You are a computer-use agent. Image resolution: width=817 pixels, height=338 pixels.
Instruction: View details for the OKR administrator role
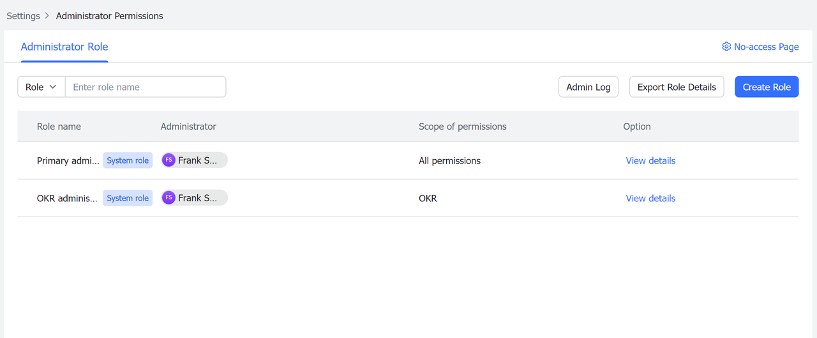(650, 198)
